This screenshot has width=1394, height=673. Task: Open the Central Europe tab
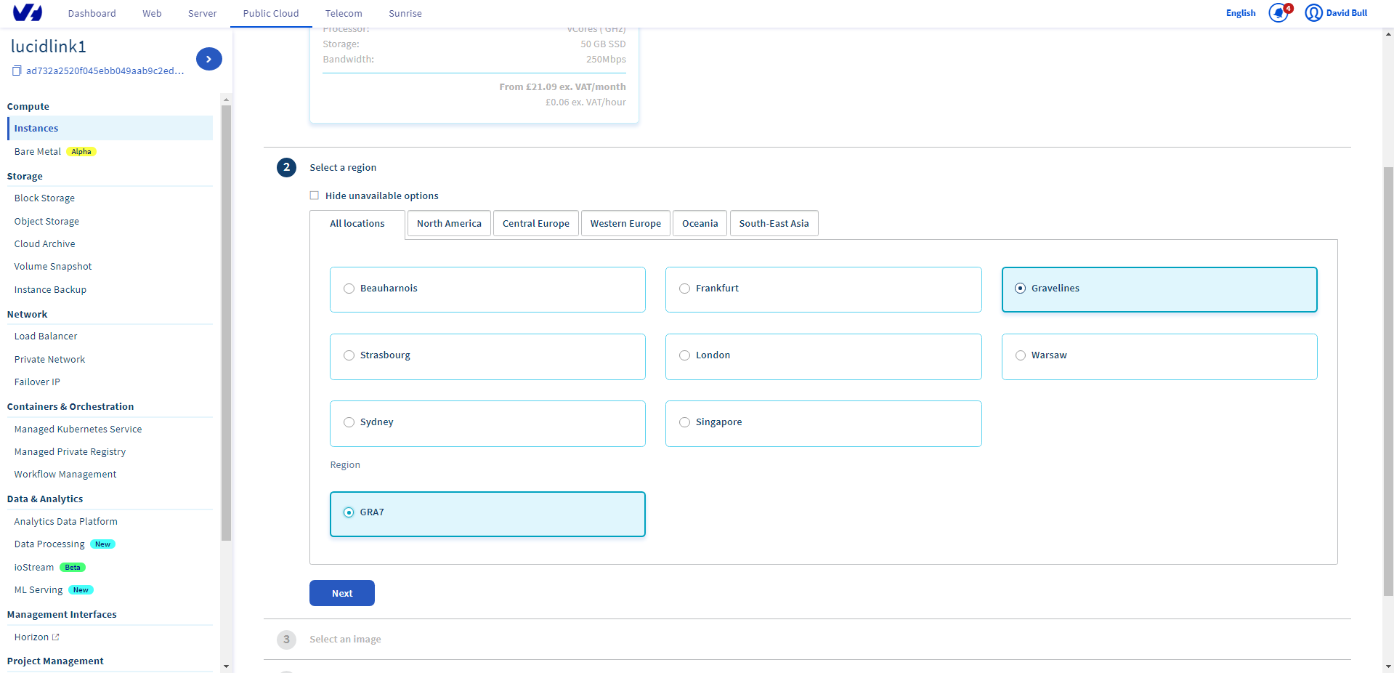click(x=536, y=224)
